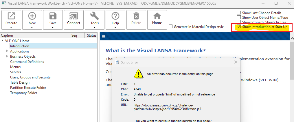The image size is (294, 122).
Task: Open the Tools wrench icon
Action: [95, 16]
